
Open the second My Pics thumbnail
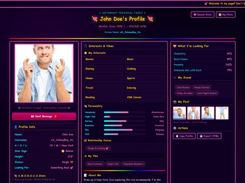click(194, 113)
